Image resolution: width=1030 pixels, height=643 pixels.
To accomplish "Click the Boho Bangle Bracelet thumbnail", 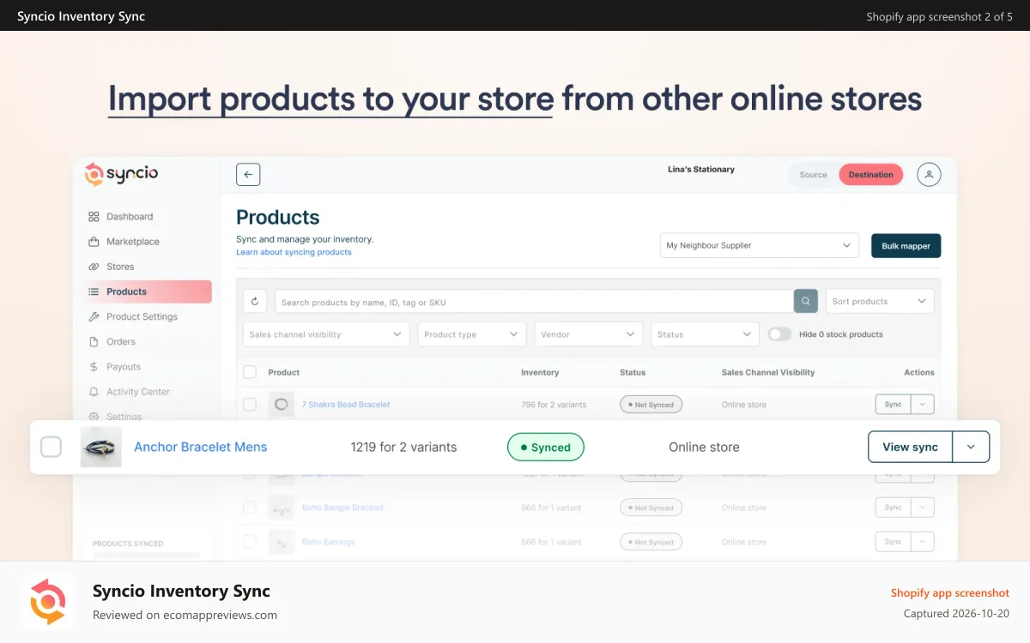I will [x=281, y=508].
